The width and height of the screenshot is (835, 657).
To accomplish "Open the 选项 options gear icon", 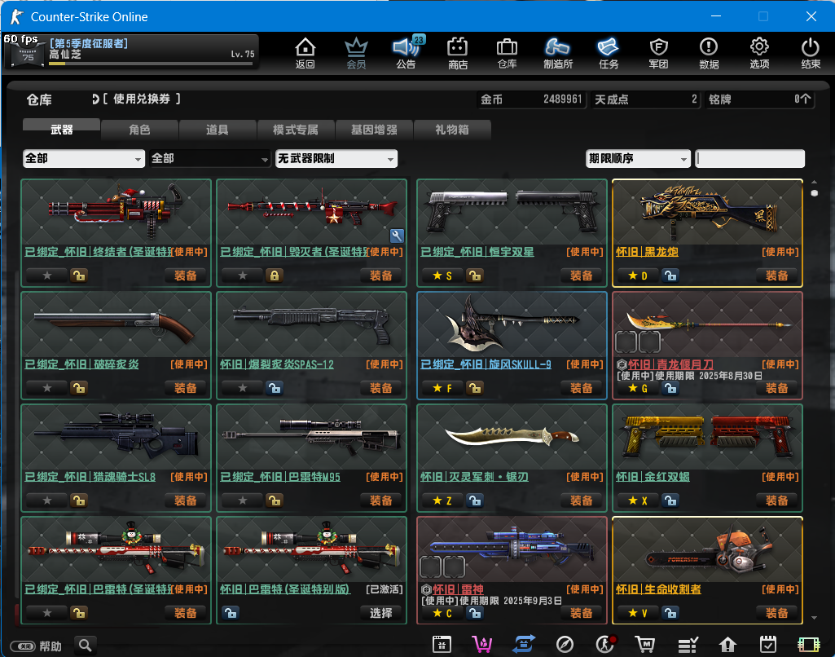I will coord(759,53).
